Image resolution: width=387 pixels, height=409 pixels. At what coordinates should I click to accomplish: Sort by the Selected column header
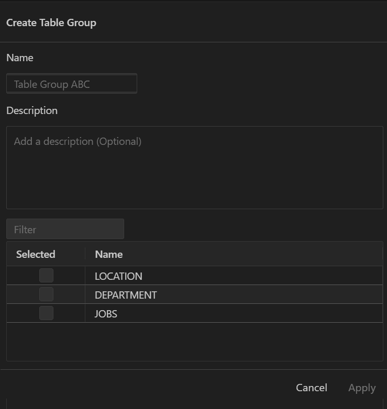coord(36,254)
